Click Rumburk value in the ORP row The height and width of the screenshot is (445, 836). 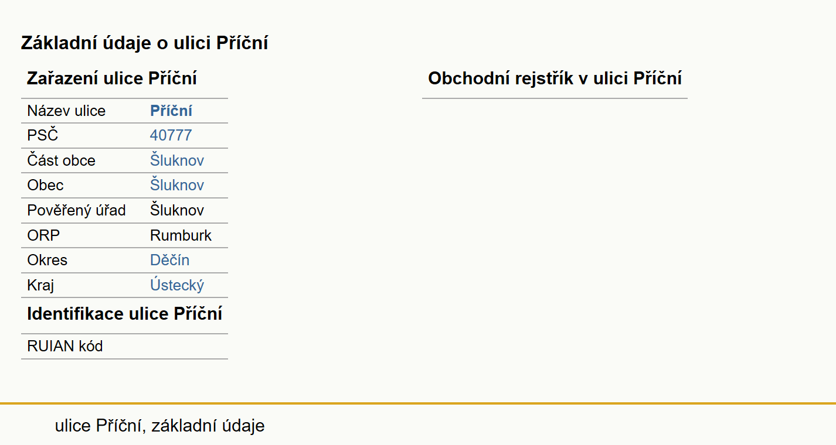(181, 235)
